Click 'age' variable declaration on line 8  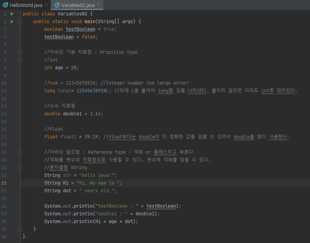tap(59, 68)
